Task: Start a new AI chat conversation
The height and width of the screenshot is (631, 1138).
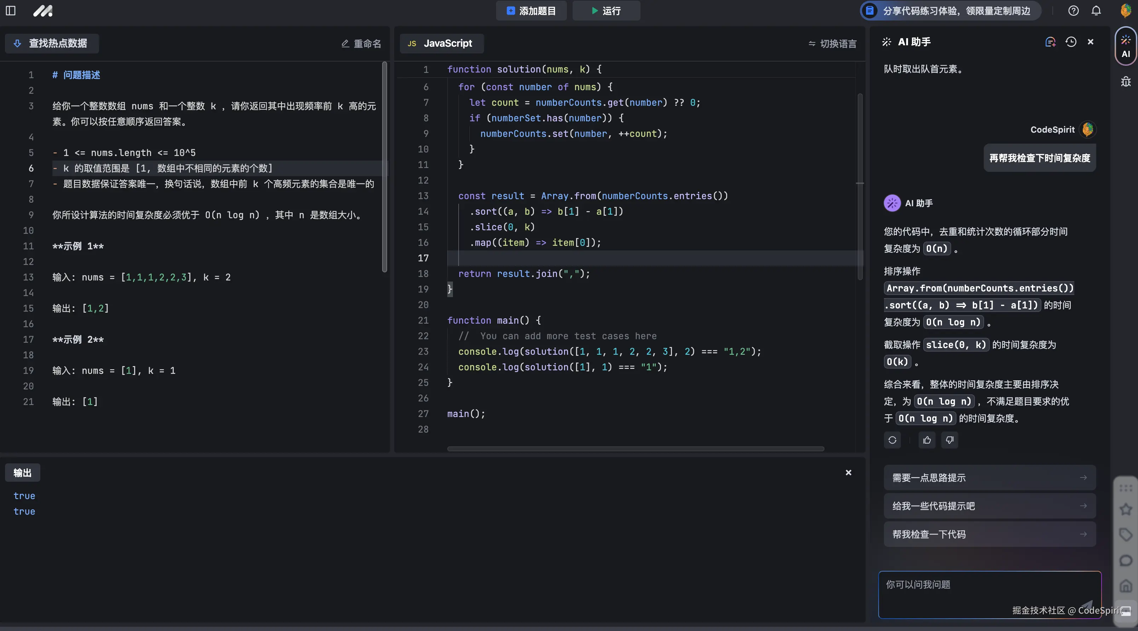Action: (1050, 42)
